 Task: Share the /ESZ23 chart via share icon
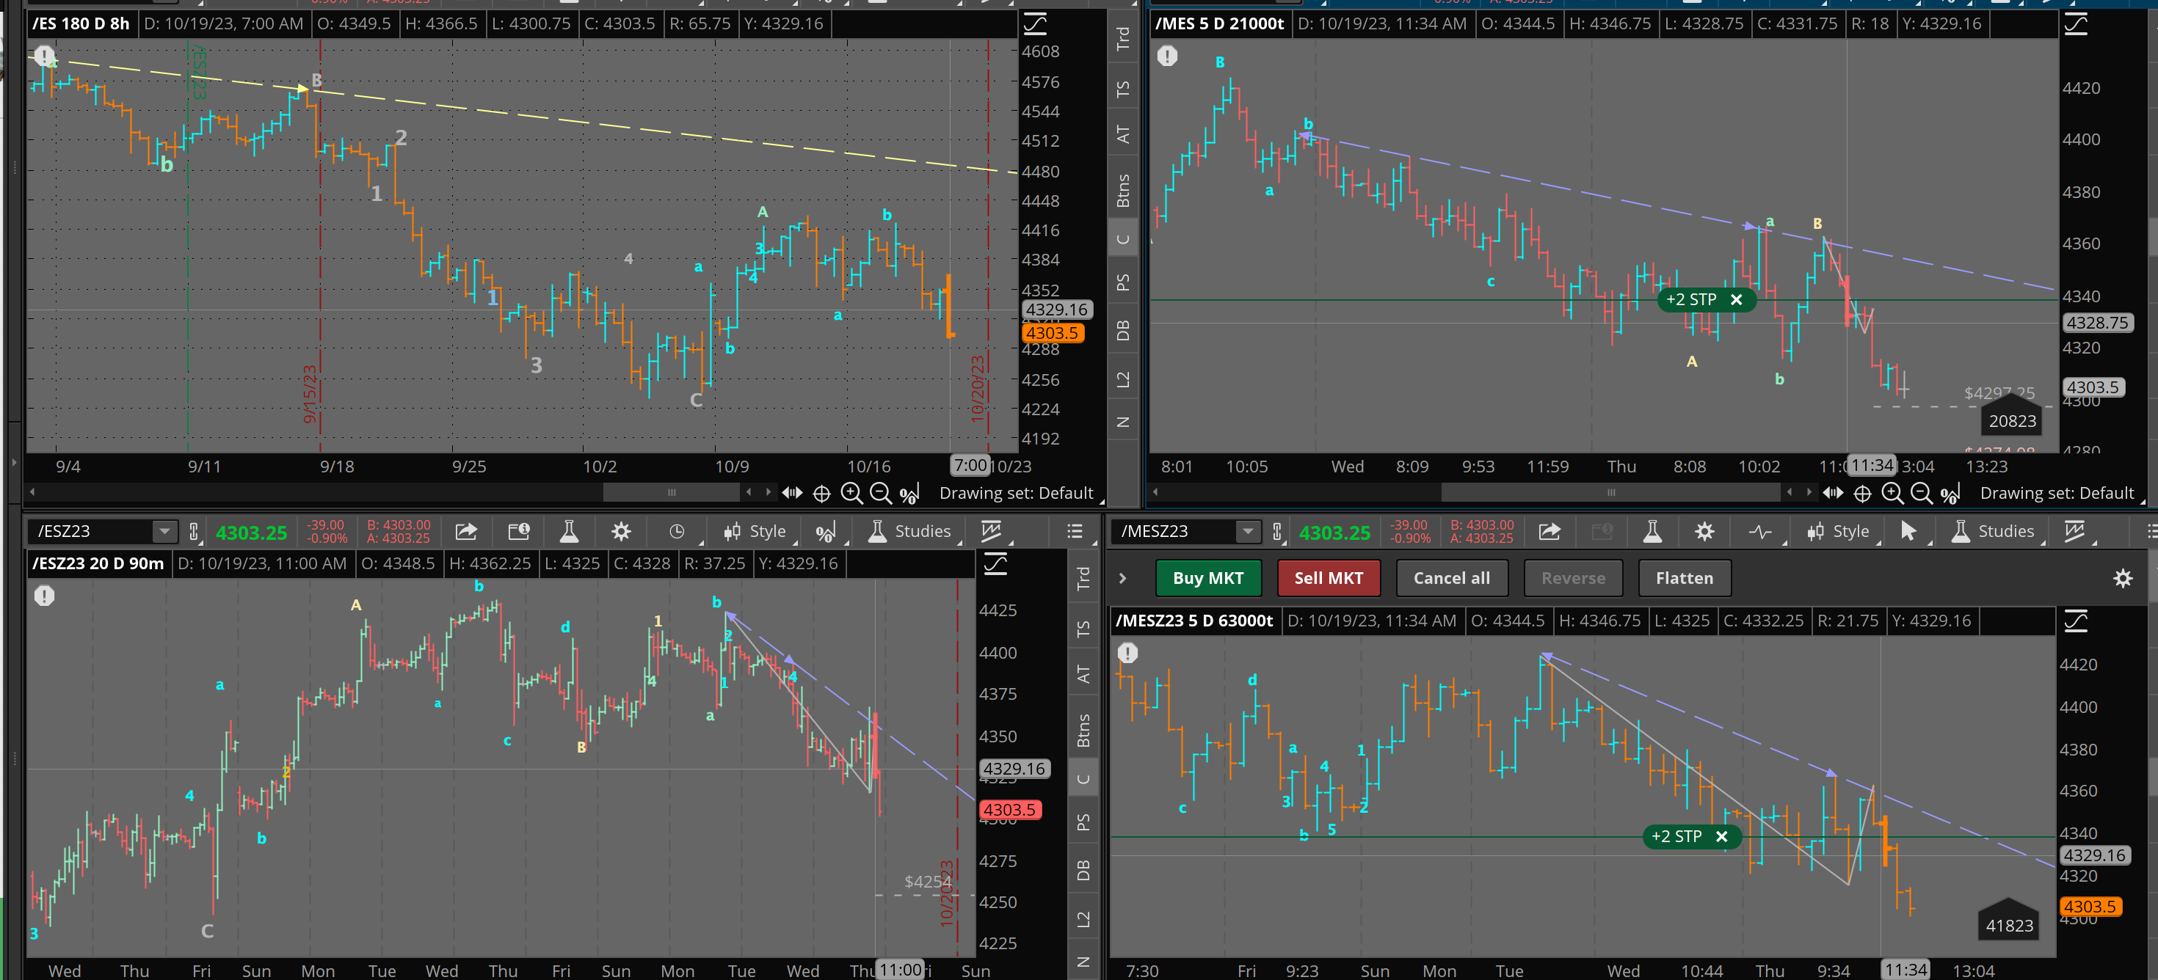click(x=466, y=531)
